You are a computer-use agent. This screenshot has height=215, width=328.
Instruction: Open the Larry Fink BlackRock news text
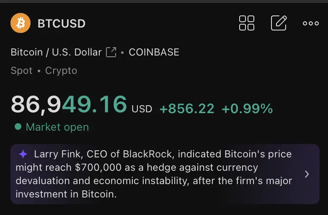154,174
